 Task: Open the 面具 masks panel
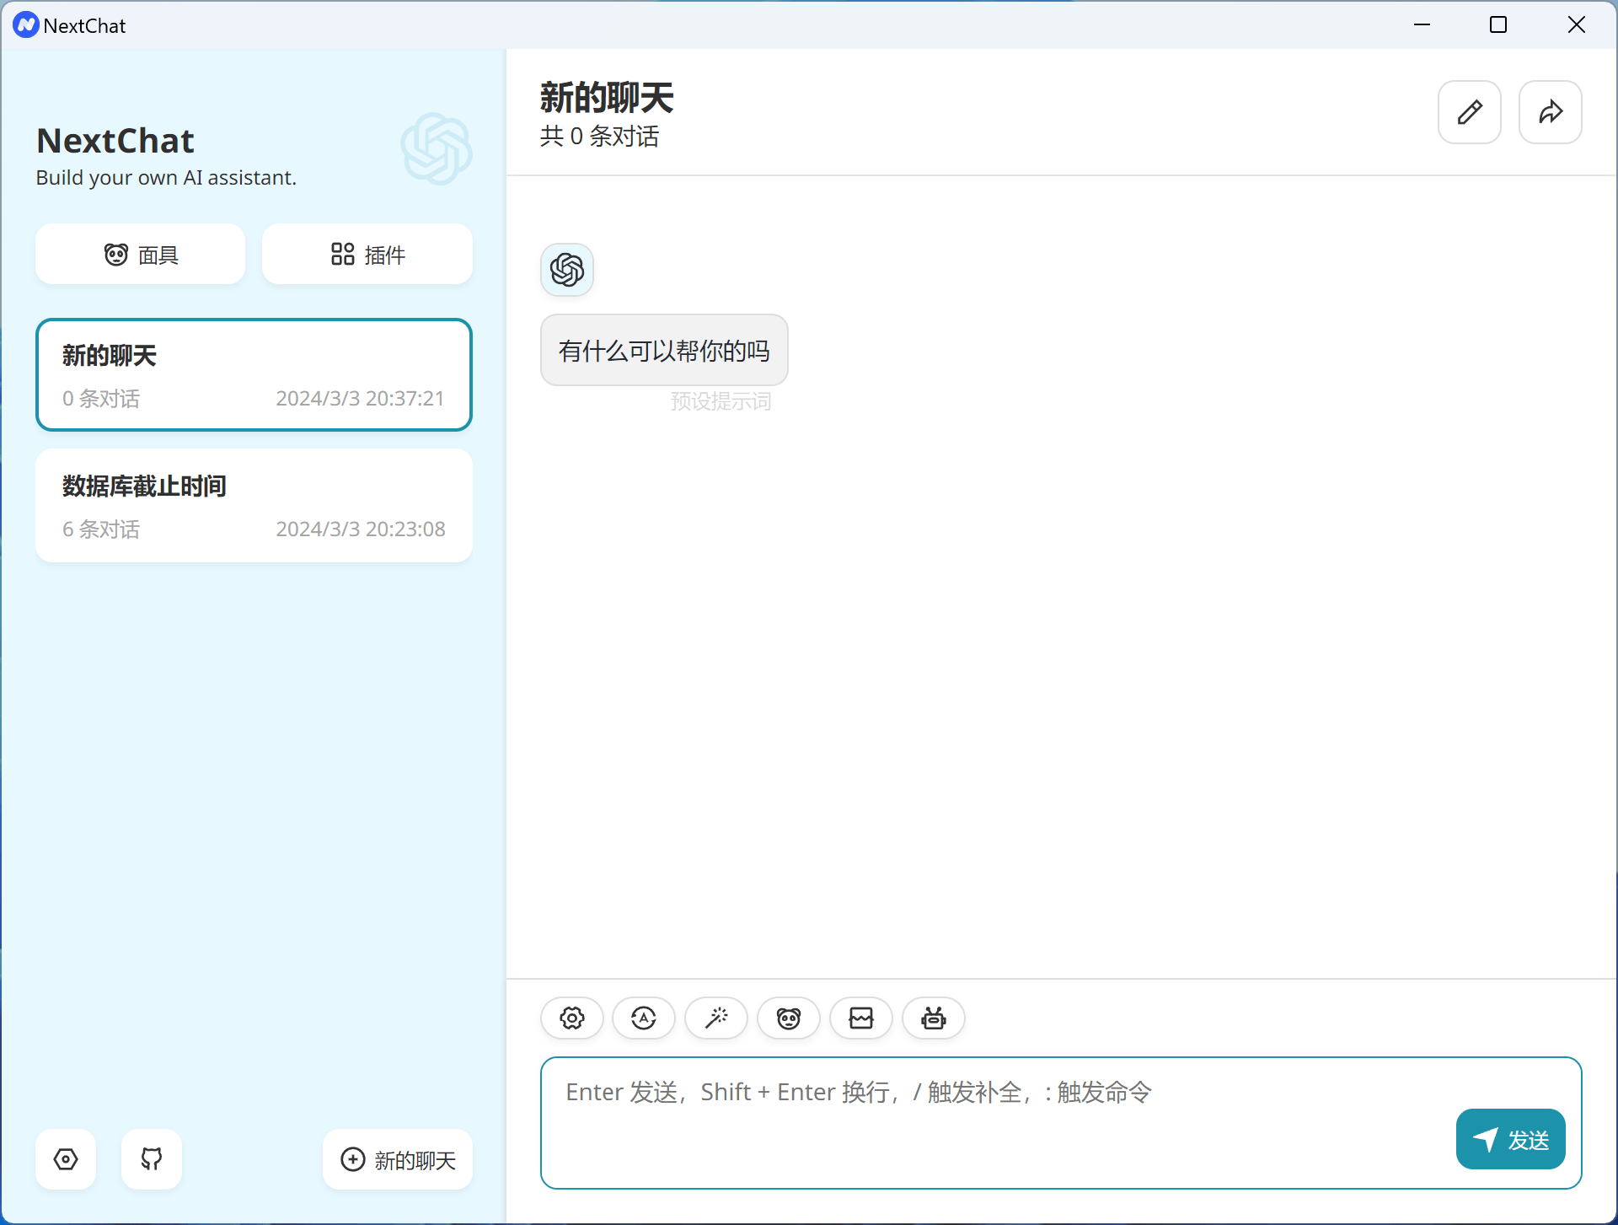pos(140,254)
